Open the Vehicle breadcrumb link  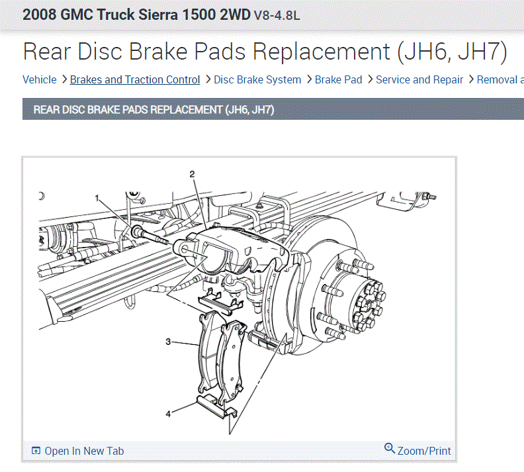[x=40, y=80]
